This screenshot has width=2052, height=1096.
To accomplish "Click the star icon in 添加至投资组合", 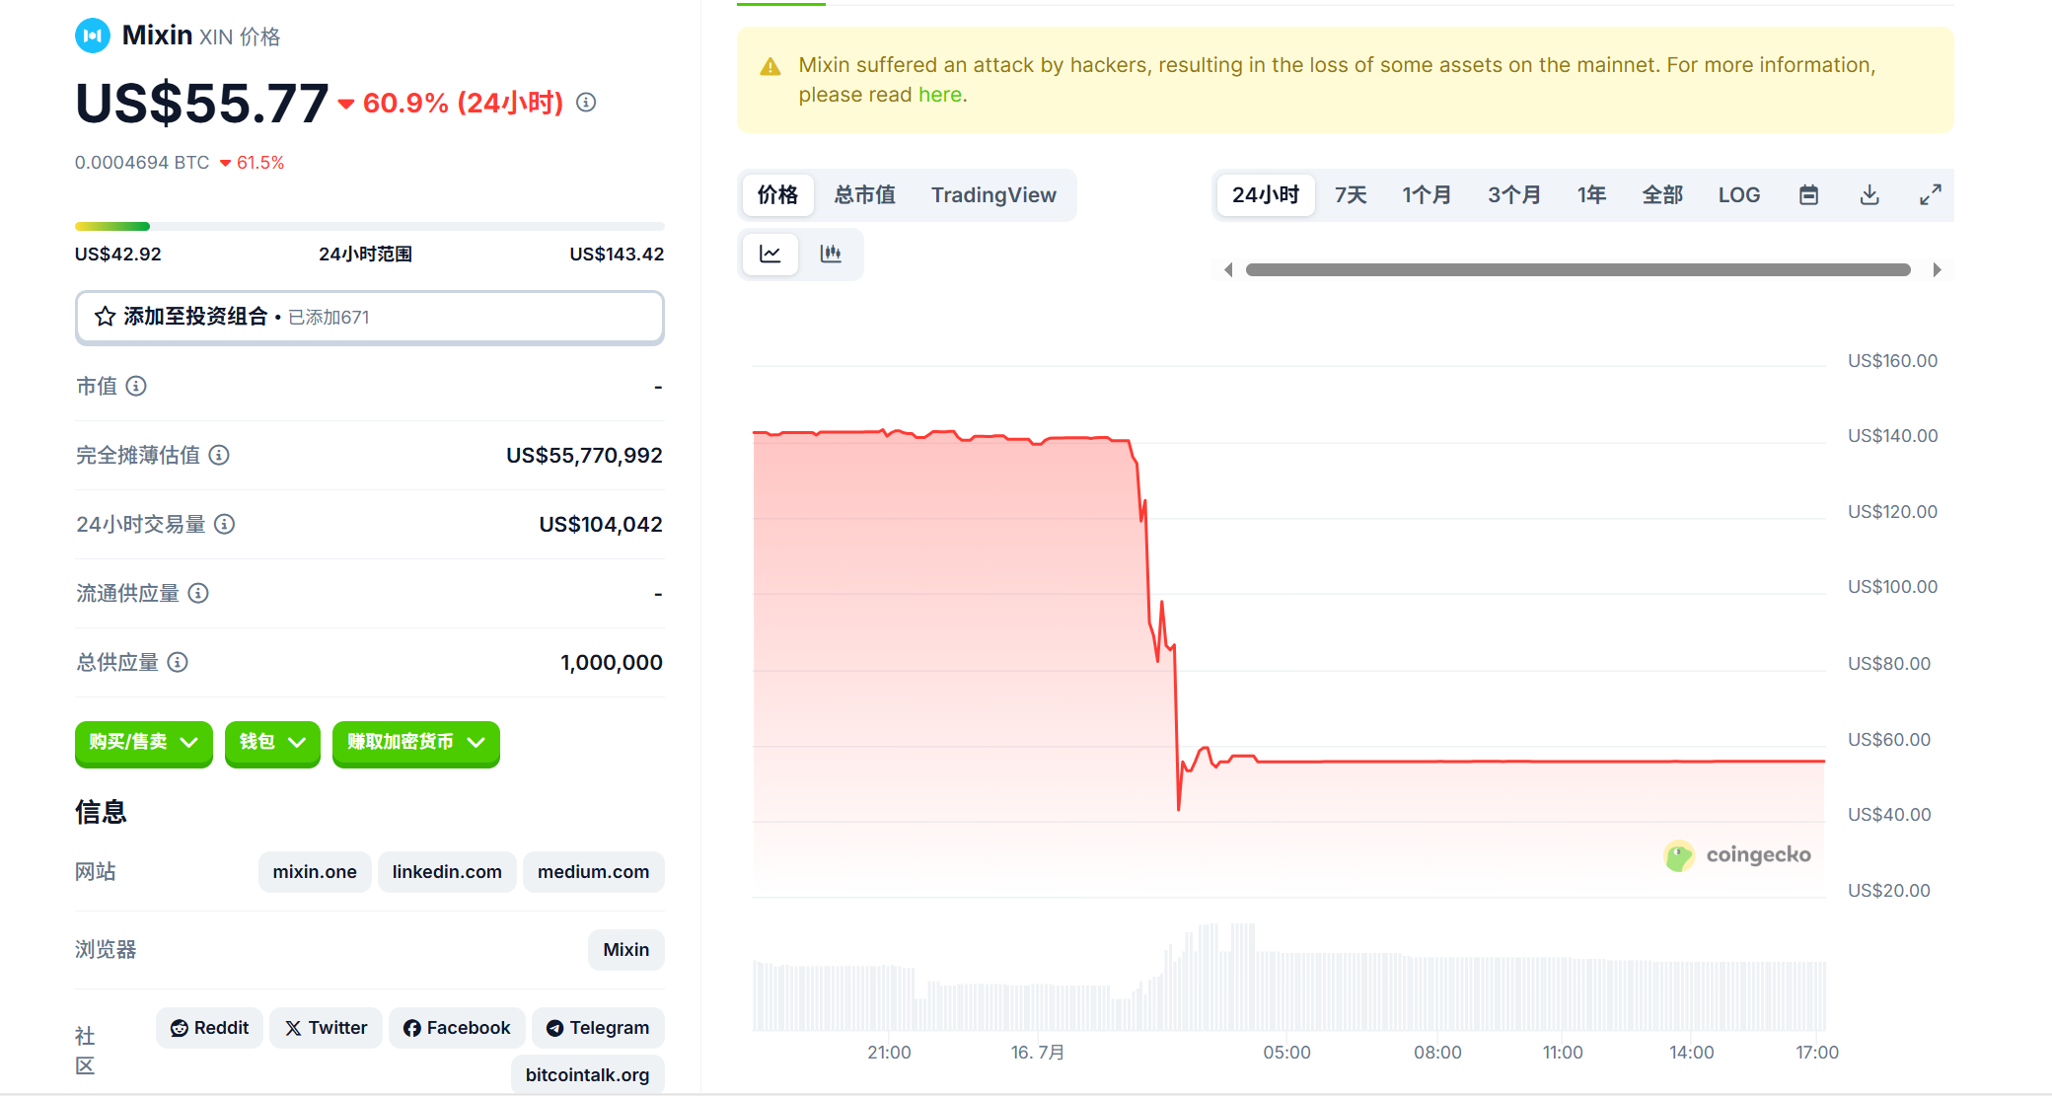I will click(x=105, y=317).
